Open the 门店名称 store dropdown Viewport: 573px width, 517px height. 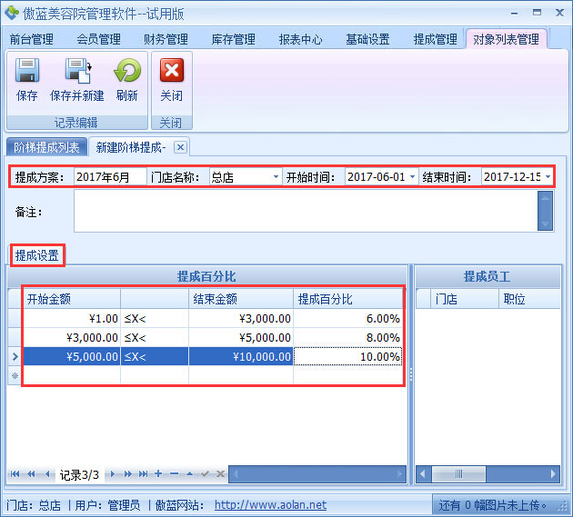[276, 177]
